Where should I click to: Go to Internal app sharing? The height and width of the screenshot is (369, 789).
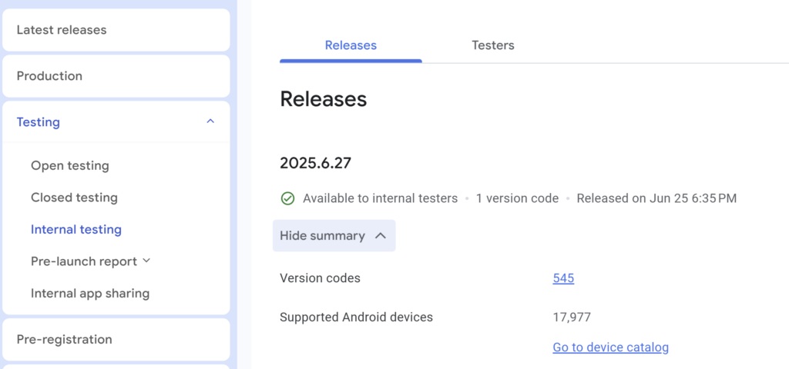tap(90, 293)
